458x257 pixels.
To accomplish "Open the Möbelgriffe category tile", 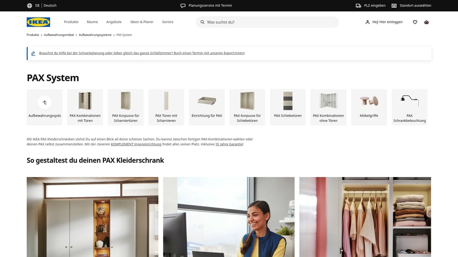I will point(369,107).
